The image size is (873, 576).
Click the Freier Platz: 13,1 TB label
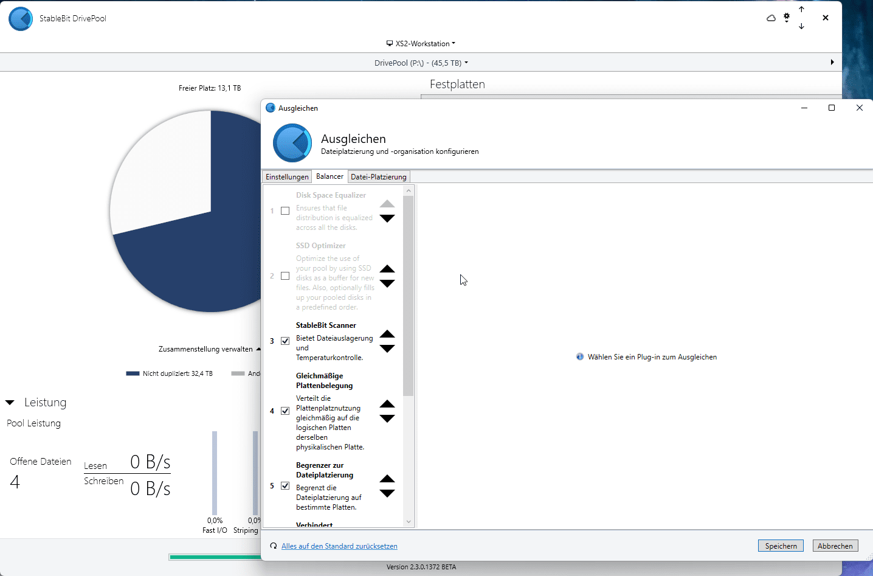point(210,88)
